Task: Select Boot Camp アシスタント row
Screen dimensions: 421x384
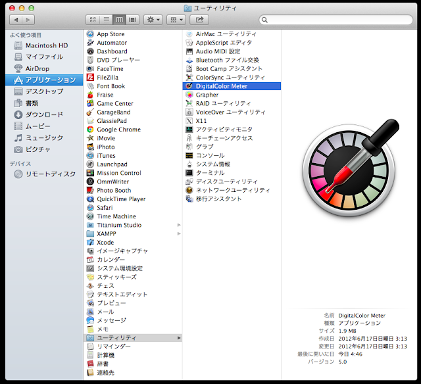Action: click(232, 68)
